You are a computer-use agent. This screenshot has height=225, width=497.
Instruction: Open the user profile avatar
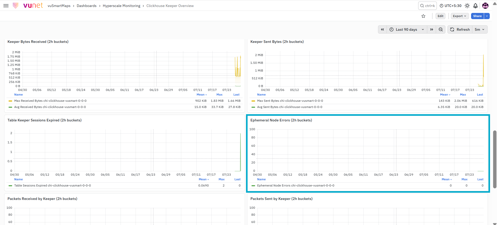(485, 6)
